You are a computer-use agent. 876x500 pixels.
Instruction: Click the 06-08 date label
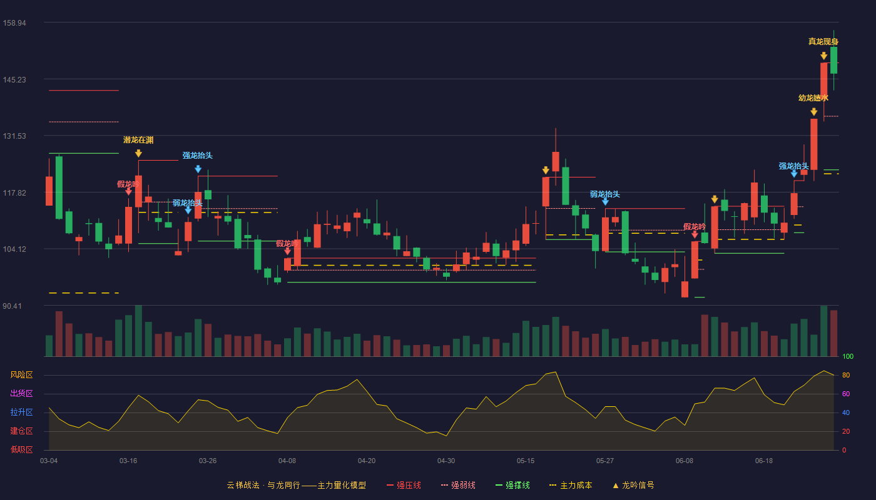click(x=685, y=461)
